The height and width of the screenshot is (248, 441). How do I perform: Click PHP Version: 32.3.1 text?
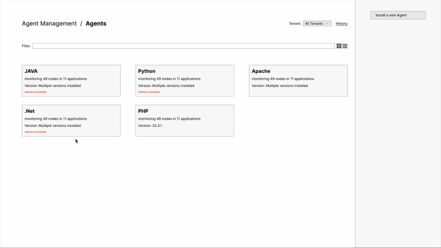(150, 125)
